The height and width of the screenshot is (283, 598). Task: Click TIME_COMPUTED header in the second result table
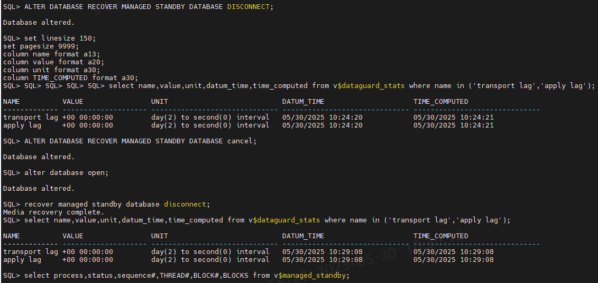coord(440,236)
